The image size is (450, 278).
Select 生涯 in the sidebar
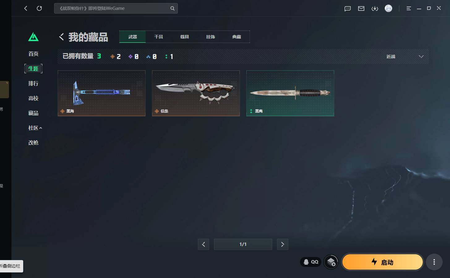pyautogui.click(x=33, y=69)
